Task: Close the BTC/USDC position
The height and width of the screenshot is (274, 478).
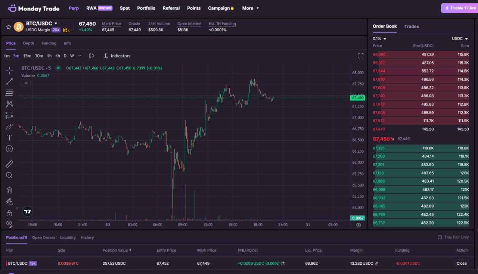Action: (x=461, y=263)
